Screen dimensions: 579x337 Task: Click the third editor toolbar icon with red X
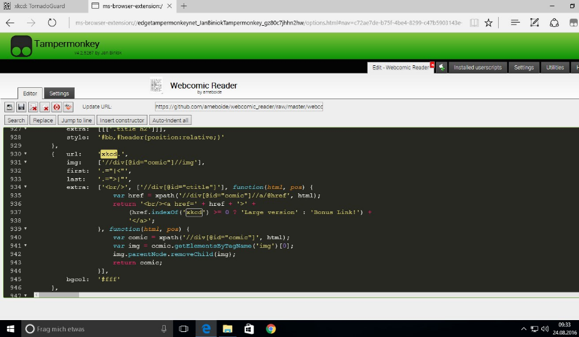click(x=33, y=107)
